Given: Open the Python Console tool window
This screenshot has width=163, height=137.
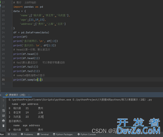Looking at the screenshot, I should coord(87,134).
